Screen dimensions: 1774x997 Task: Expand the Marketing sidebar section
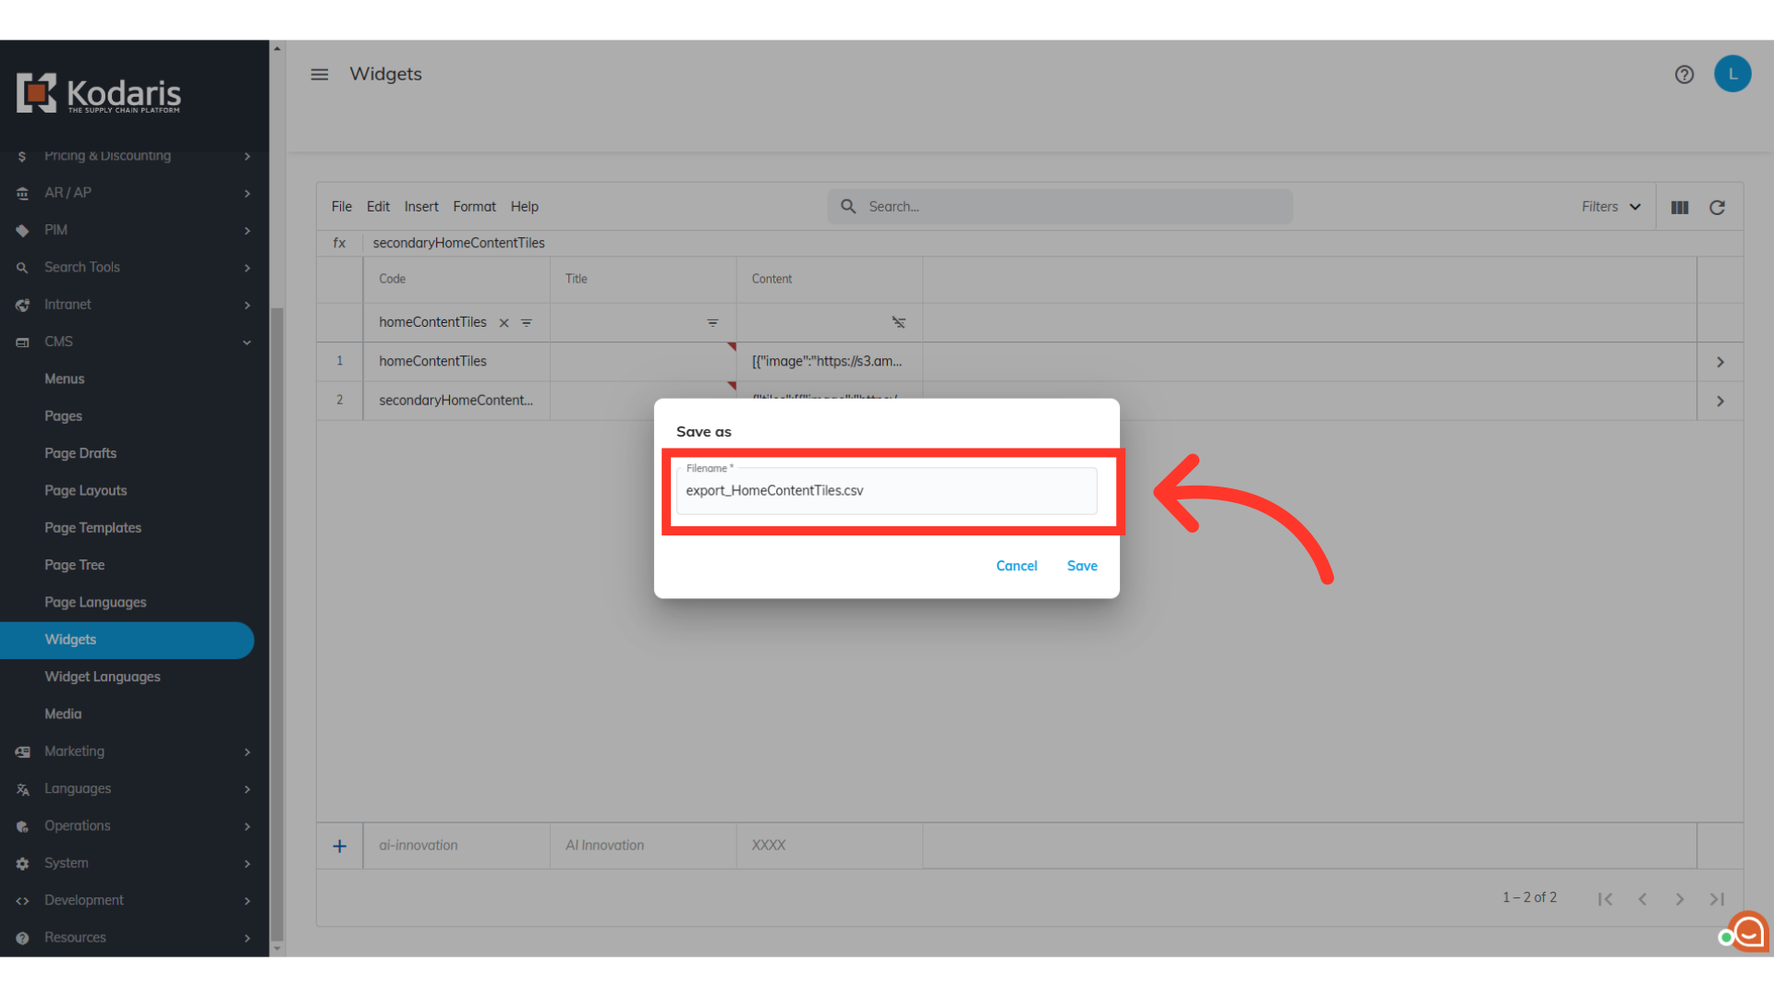tap(246, 752)
